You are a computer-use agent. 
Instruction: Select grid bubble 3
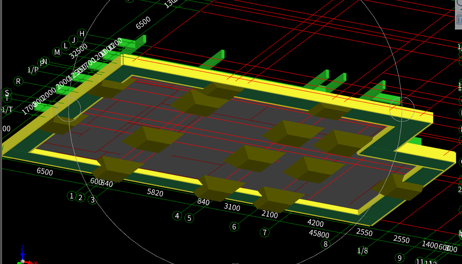pos(93,200)
